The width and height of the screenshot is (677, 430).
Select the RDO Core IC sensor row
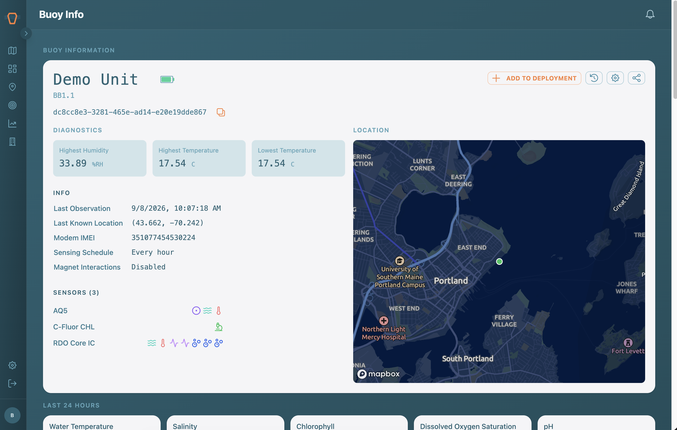click(x=138, y=343)
